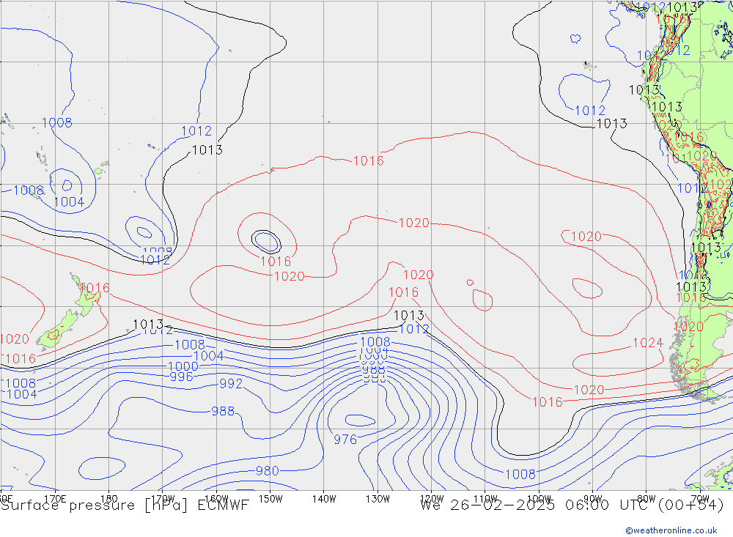Click the 140W longitude axis label
This screenshot has height=537, width=733.
(x=324, y=499)
